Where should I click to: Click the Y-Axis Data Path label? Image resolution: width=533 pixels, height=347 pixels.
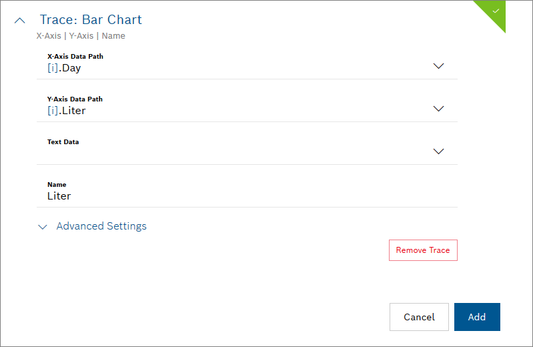point(75,99)
